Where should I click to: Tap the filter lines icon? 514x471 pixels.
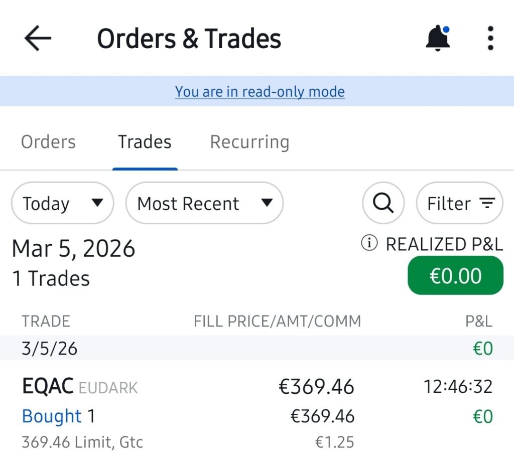(x=487, y=203)
